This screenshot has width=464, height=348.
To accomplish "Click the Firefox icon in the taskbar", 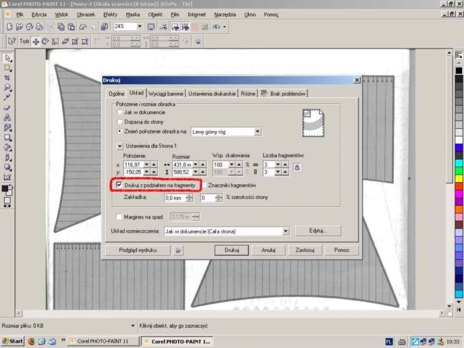I will 32,342.
